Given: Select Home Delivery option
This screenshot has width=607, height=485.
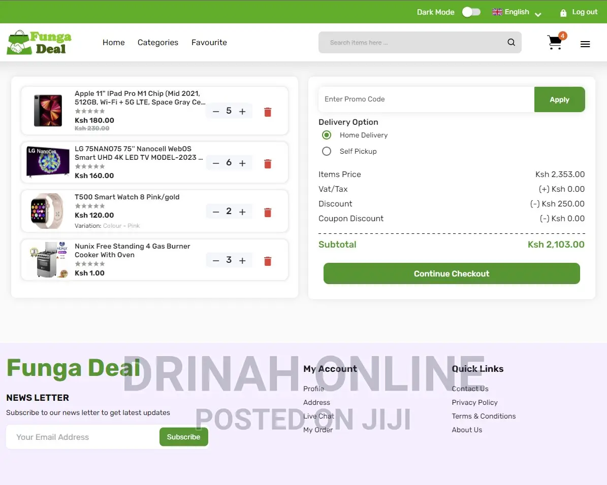Looking at the screenshot, I should 326,135.
